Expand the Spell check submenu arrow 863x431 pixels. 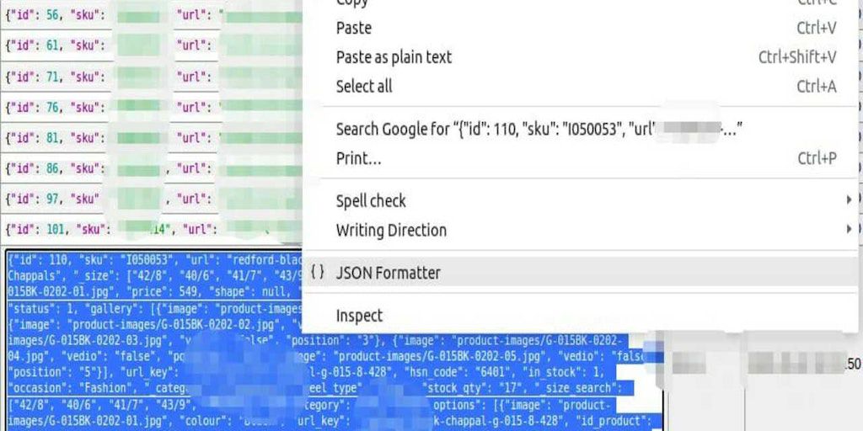point(848,200)
